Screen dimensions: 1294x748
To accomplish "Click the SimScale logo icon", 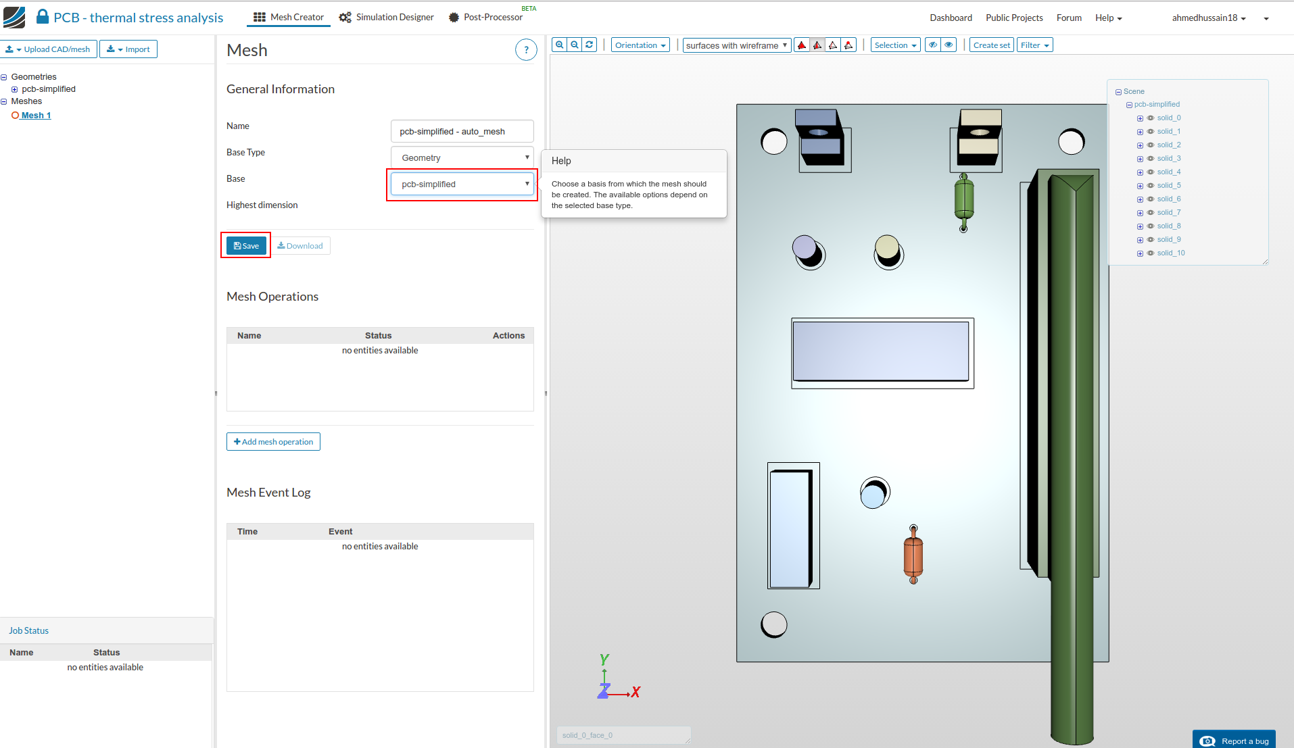I will click(x=14, y=18).
